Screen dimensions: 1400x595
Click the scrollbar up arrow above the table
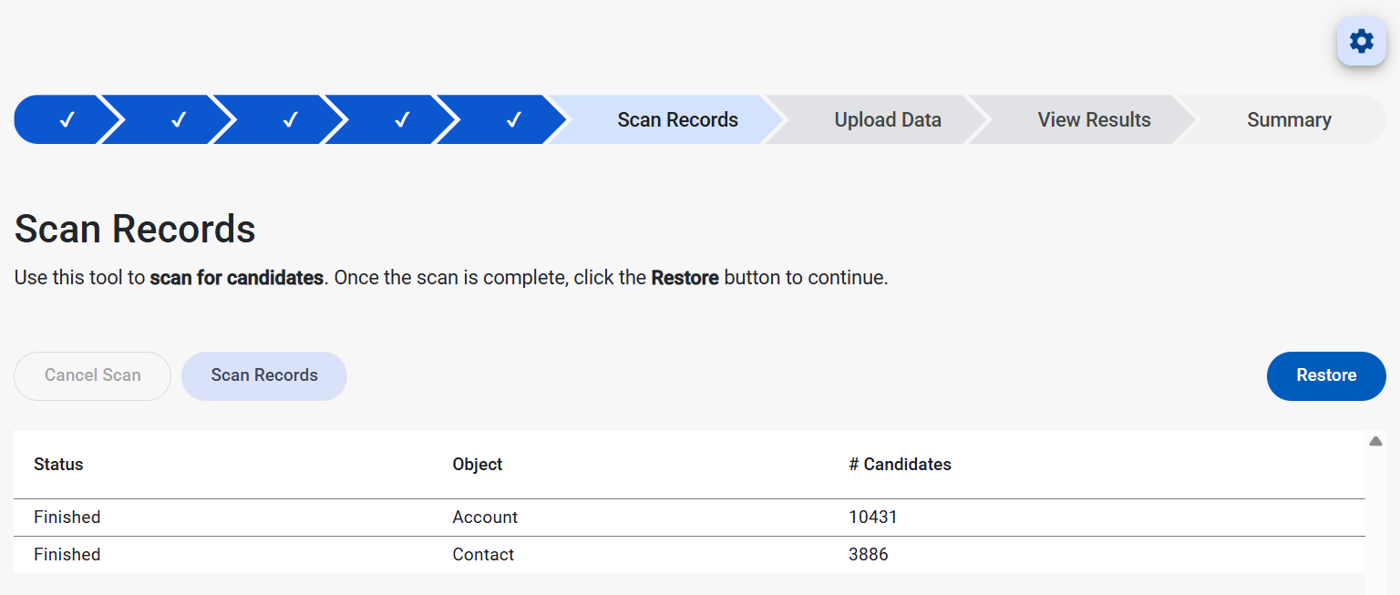(x=1376, y=440)
